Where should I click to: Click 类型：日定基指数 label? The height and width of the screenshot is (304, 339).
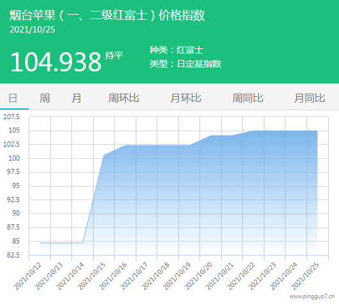[185, 64]
